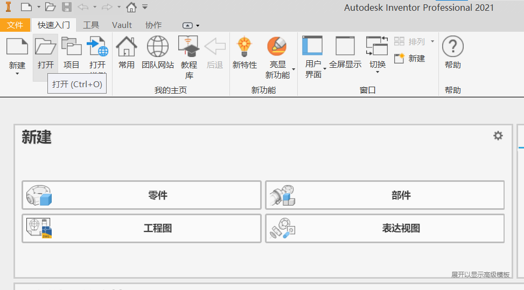The width and height of the screenshot is (524, 290).
Task: Expand the 排列 arrange dropdown arrow
Action: 432,41
